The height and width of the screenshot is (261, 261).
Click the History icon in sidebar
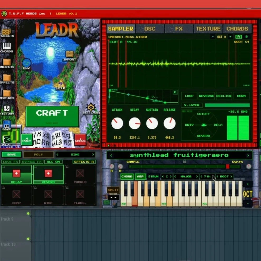pos(7,108)
